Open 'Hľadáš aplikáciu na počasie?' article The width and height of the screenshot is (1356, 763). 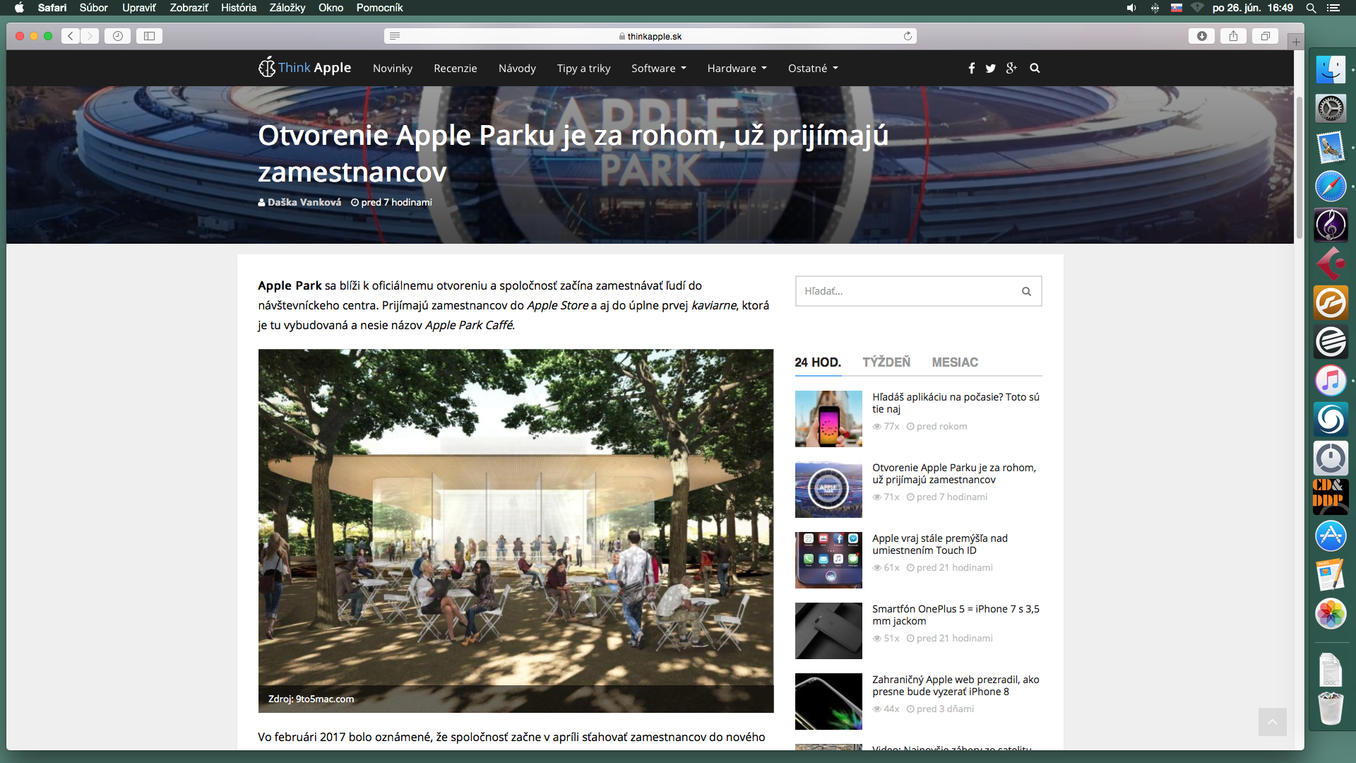(x=956, y=403)
